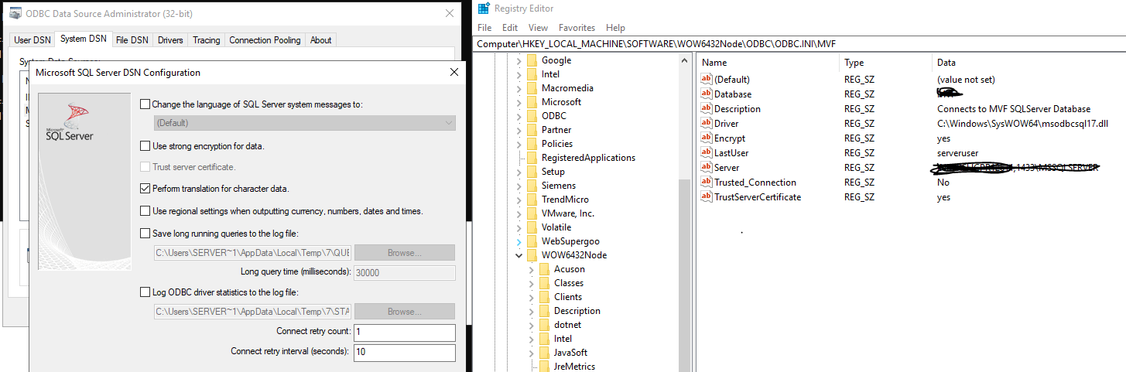Screen dimensions: 1126x372
Task: Click the Connect retry count field
Action: (x=404, y=333)
